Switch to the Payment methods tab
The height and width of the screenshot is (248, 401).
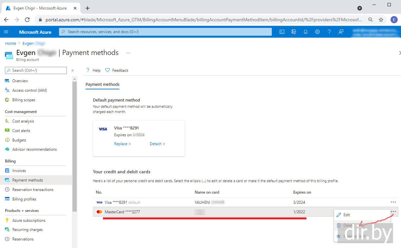coord(102,85)
